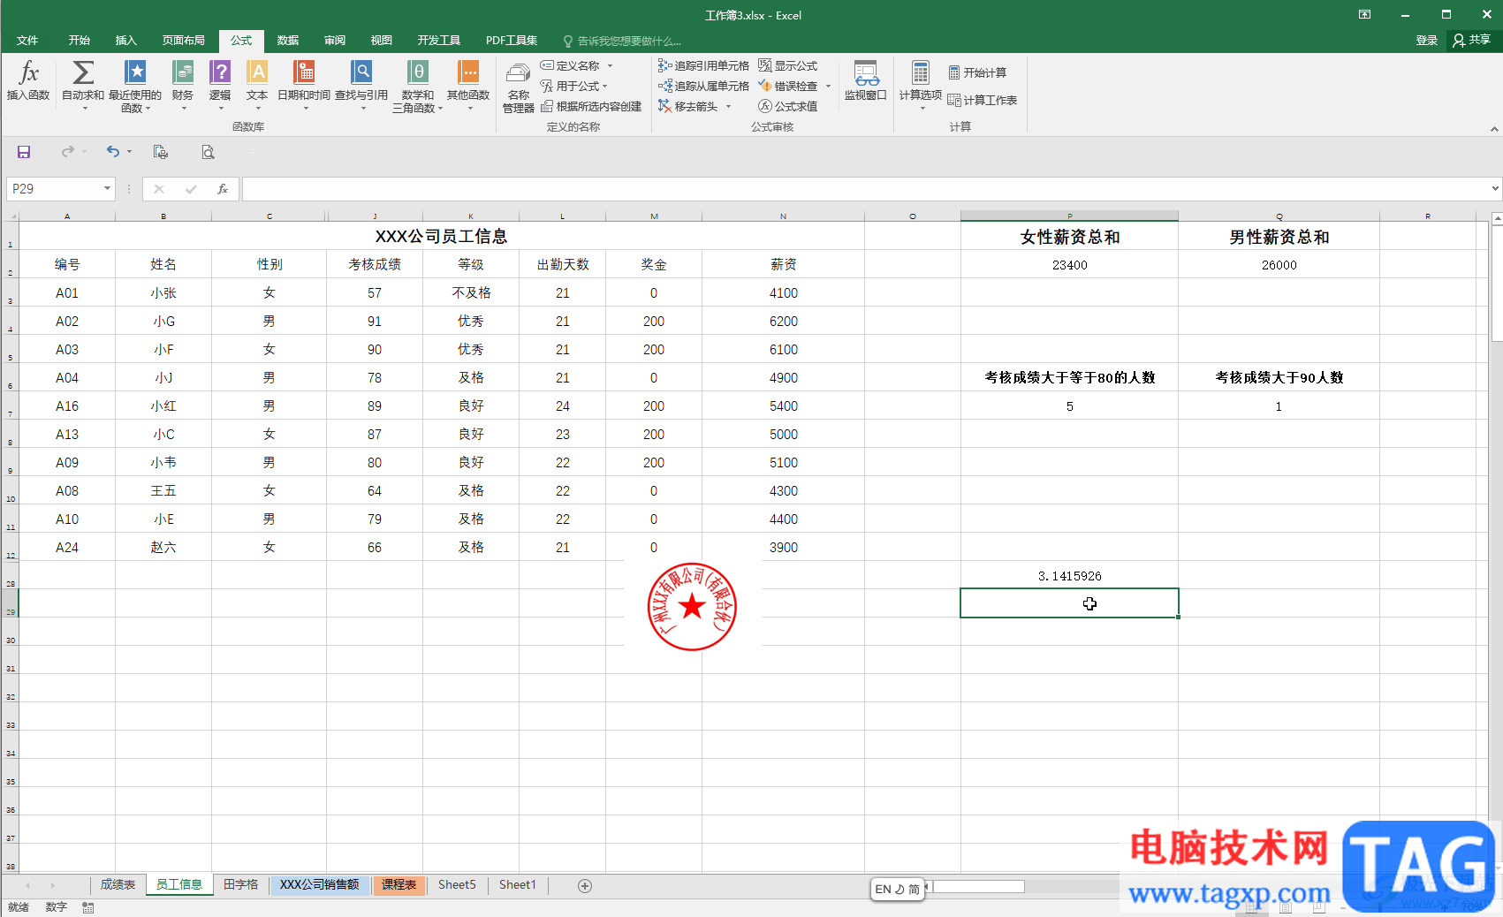The image size is (1503, 917).
Task: Switch to the Developer (开发工具) tab
Action: click(439, 41)
